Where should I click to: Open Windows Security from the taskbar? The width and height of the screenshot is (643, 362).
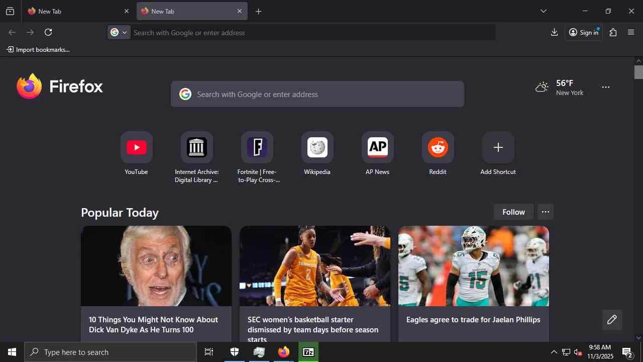coord(234,352)
